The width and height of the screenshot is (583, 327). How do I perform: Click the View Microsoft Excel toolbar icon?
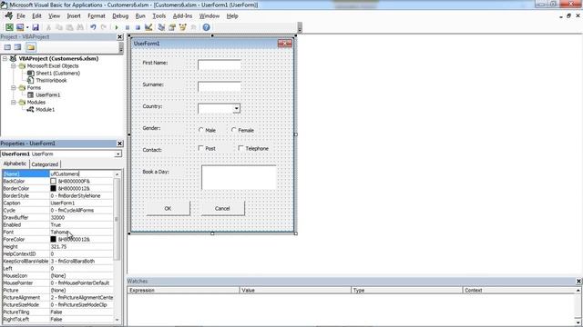pos(9,27)
